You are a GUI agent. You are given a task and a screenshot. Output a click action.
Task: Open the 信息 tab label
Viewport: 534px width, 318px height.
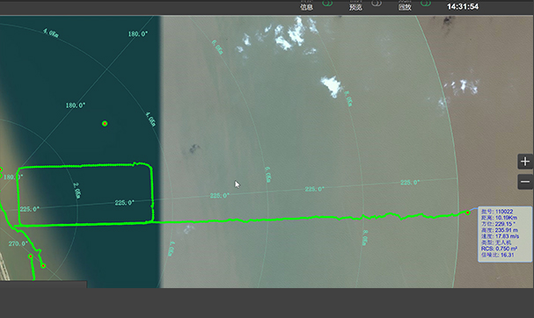[x=306, y=7]
